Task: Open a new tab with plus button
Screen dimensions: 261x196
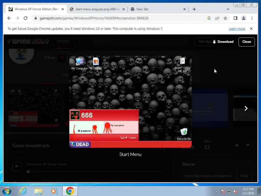Action: [x=194, y=9]
